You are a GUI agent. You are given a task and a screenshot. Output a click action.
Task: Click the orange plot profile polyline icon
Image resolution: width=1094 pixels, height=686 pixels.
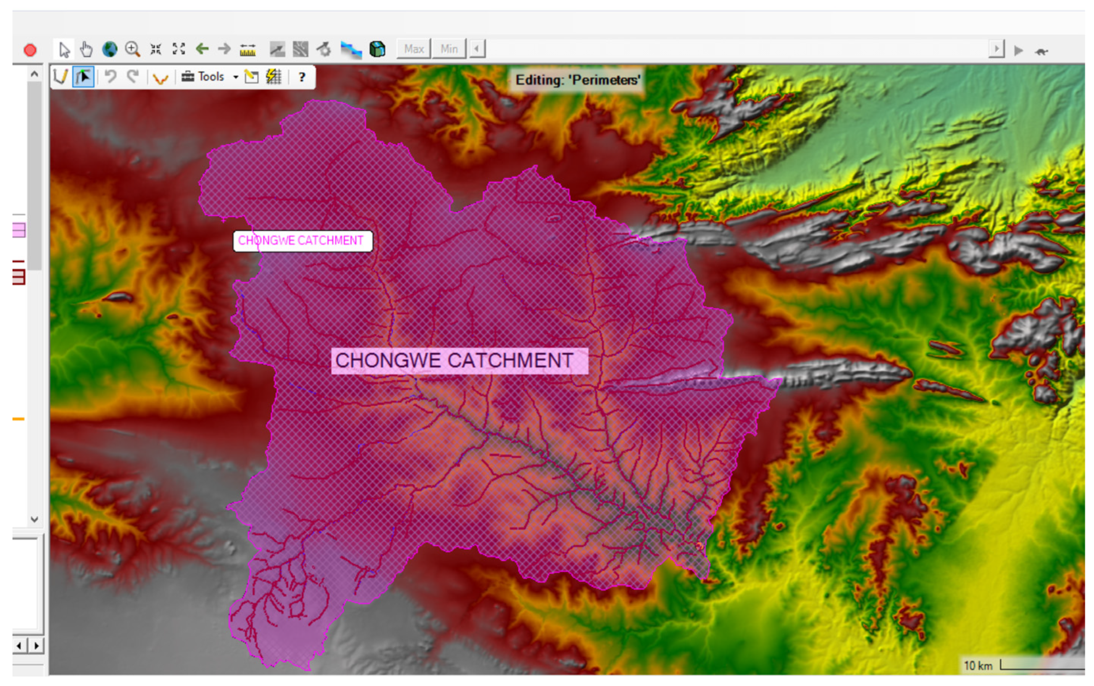[160, 79]
